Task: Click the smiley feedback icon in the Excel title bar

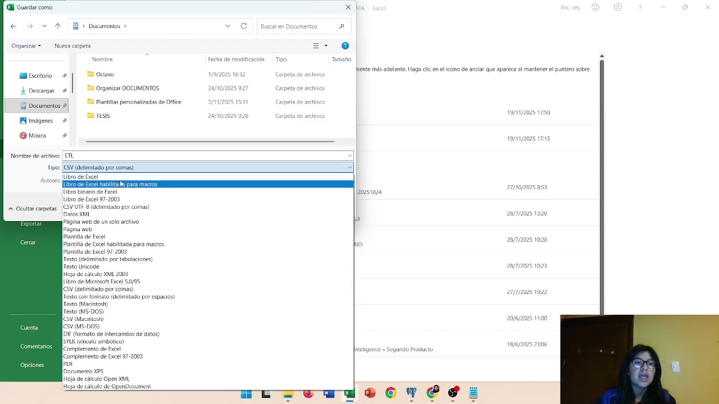Action: pos(595,7)
